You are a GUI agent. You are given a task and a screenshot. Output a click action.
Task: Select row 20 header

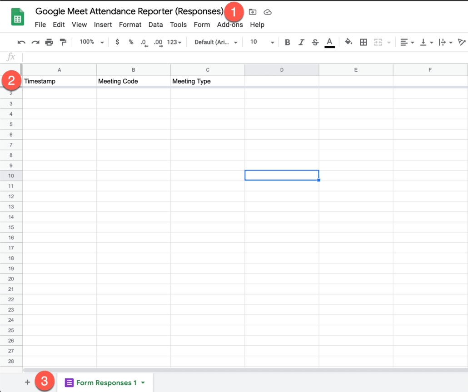pyautogui.click(x=11, y=279)
